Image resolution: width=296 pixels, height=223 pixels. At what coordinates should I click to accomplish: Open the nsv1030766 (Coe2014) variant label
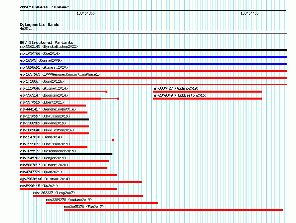coord(40,53)
